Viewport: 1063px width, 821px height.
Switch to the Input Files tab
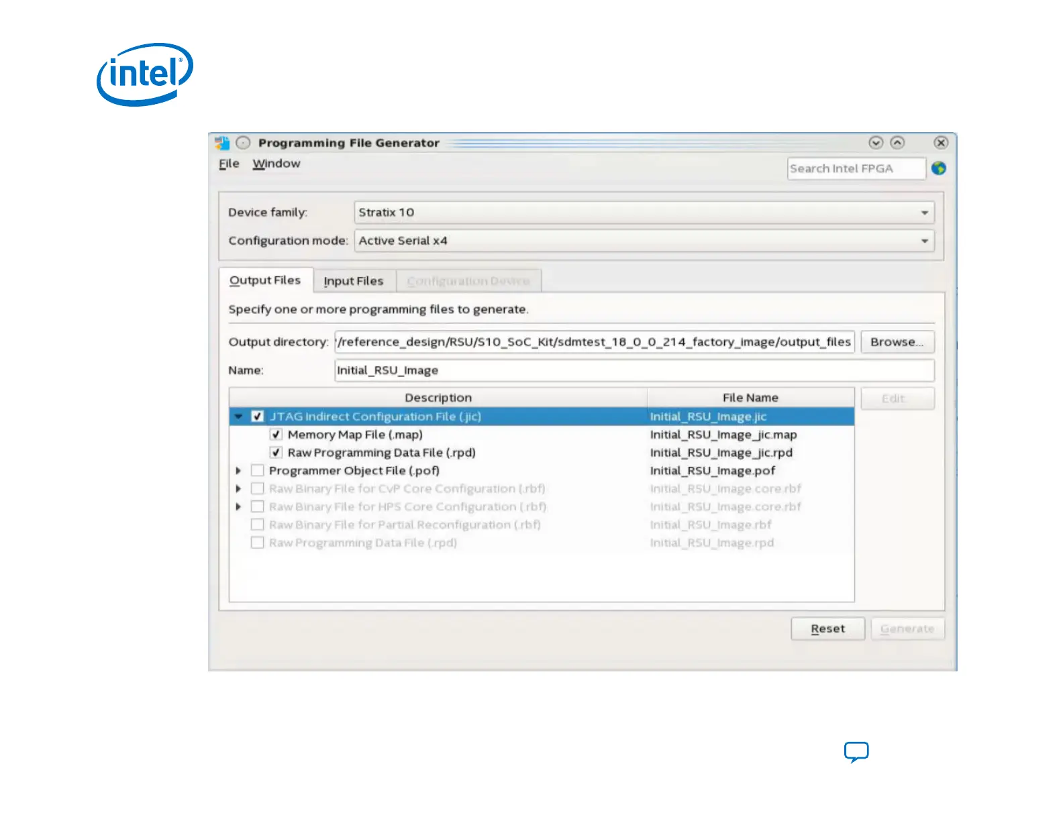pos(354,281)
